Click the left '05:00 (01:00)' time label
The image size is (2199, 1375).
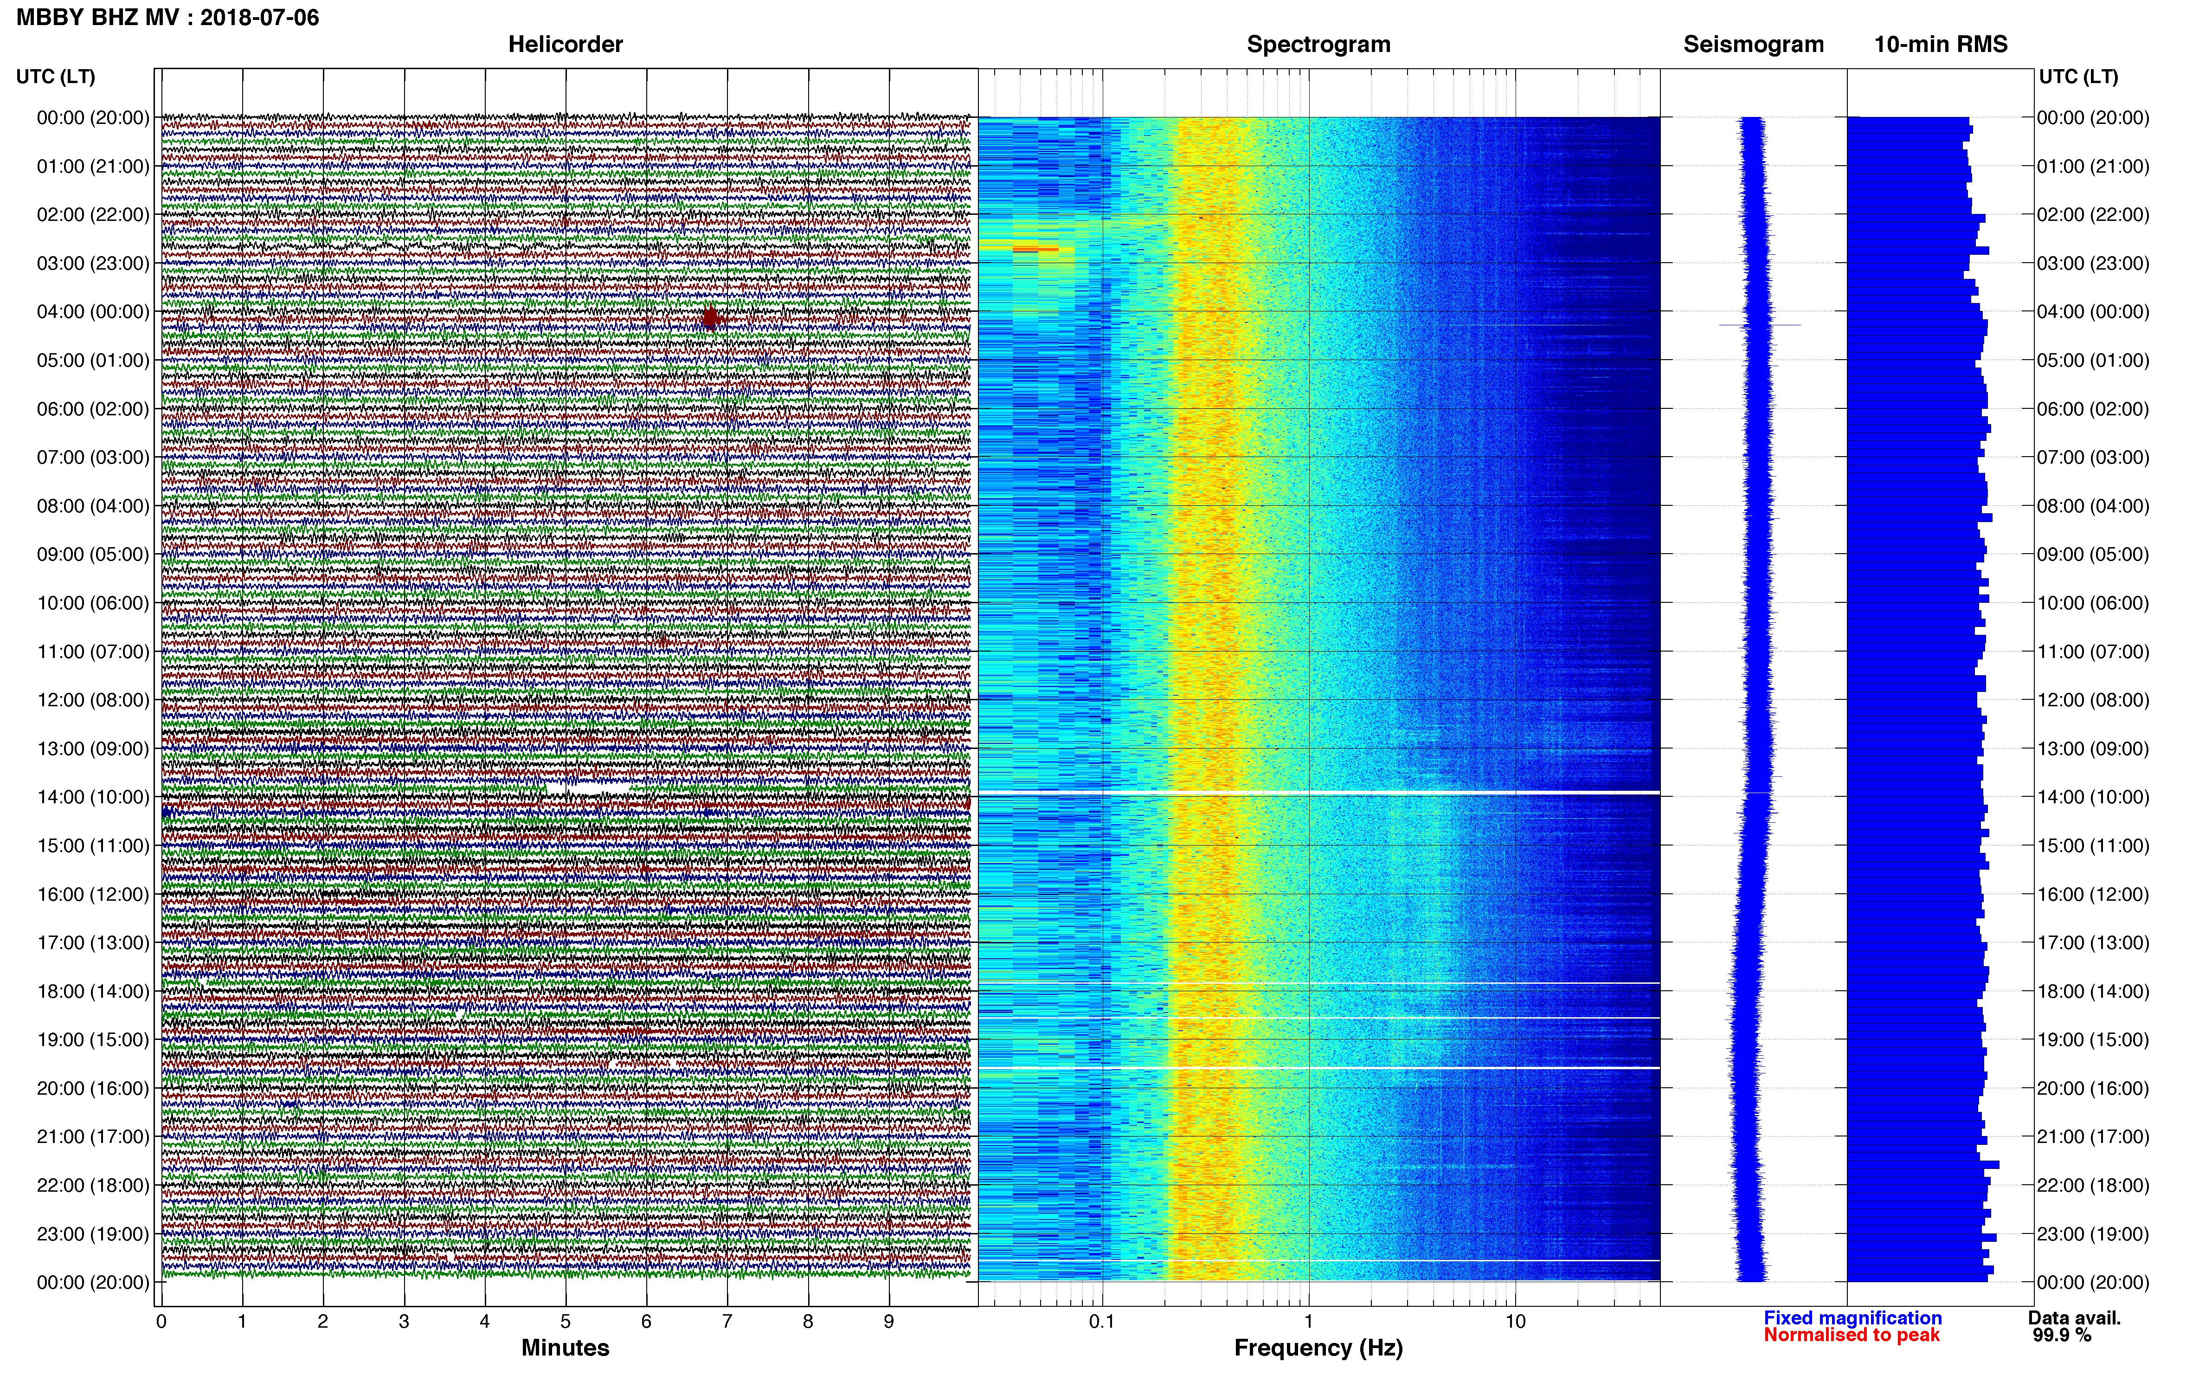[93, 360]
